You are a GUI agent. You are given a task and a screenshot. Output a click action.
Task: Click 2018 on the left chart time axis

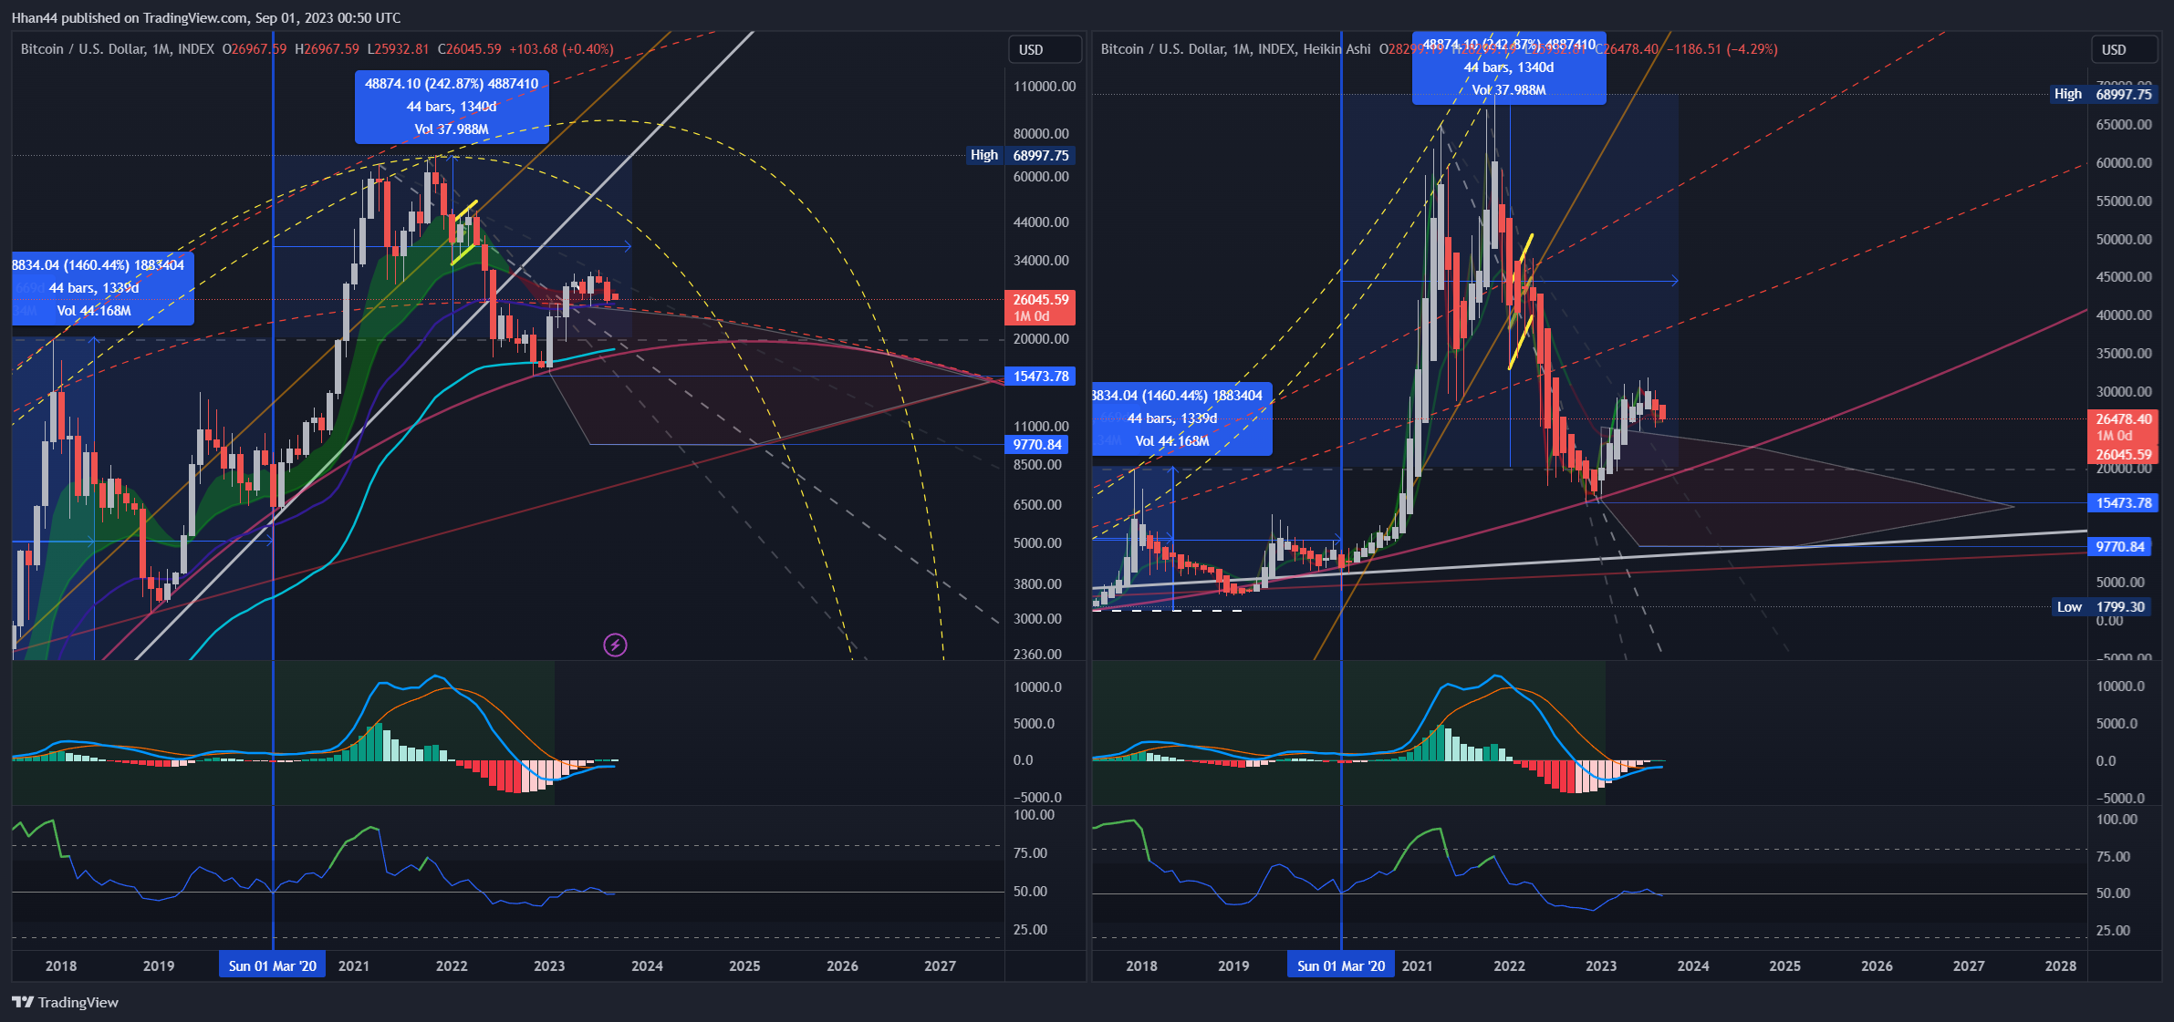point(61,965)
